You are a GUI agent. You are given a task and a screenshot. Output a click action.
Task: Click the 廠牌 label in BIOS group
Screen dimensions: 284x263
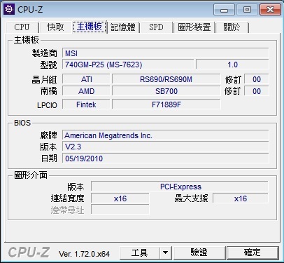[48, 135]
